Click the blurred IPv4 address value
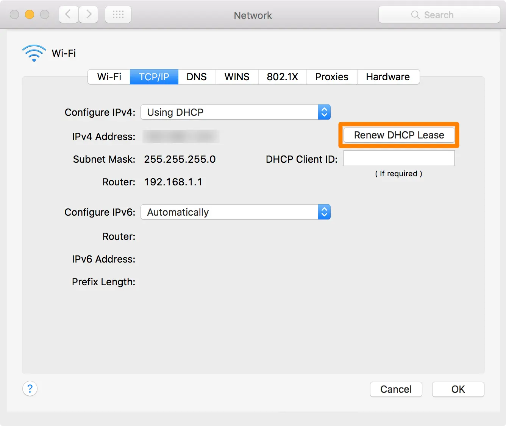This screenshot has width=506, height=426. (181, 136)
